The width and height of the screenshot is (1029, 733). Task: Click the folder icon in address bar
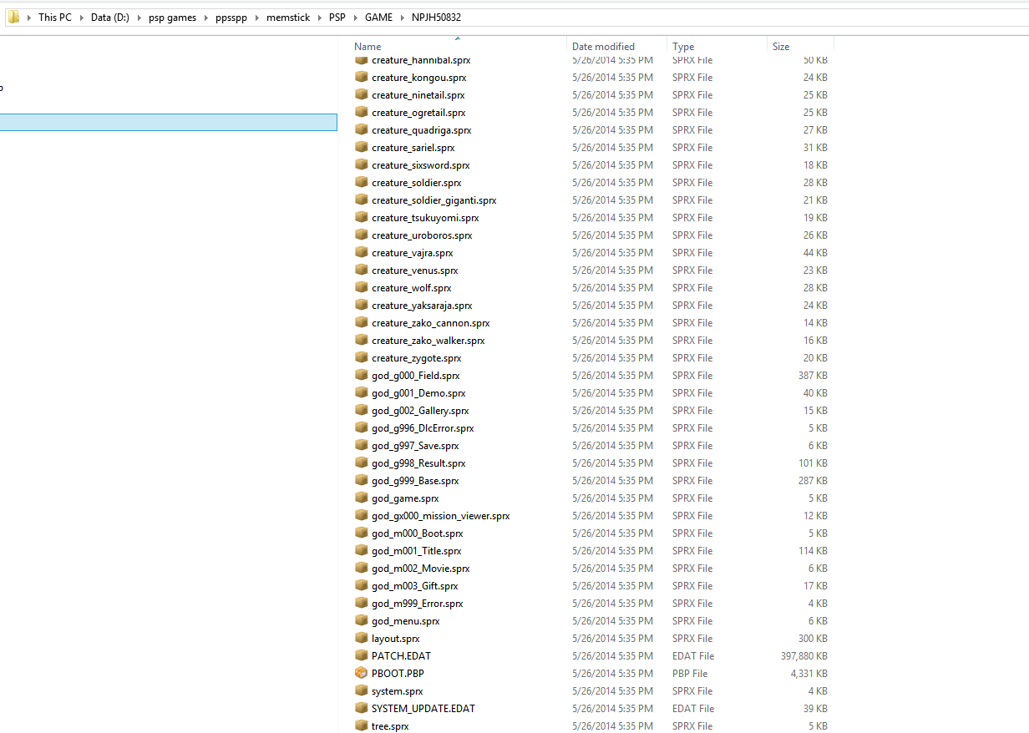click(x=14, y=17)
